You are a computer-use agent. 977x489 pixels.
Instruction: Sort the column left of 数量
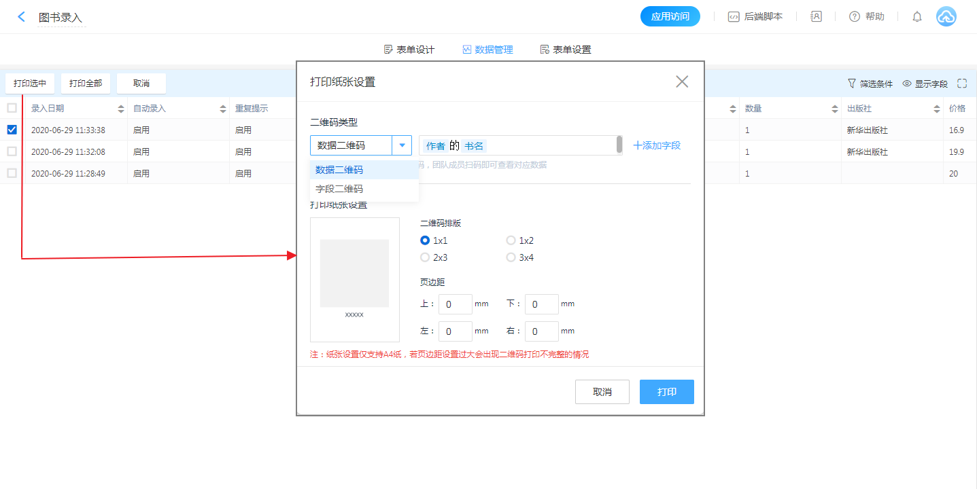tap(733, 109)
